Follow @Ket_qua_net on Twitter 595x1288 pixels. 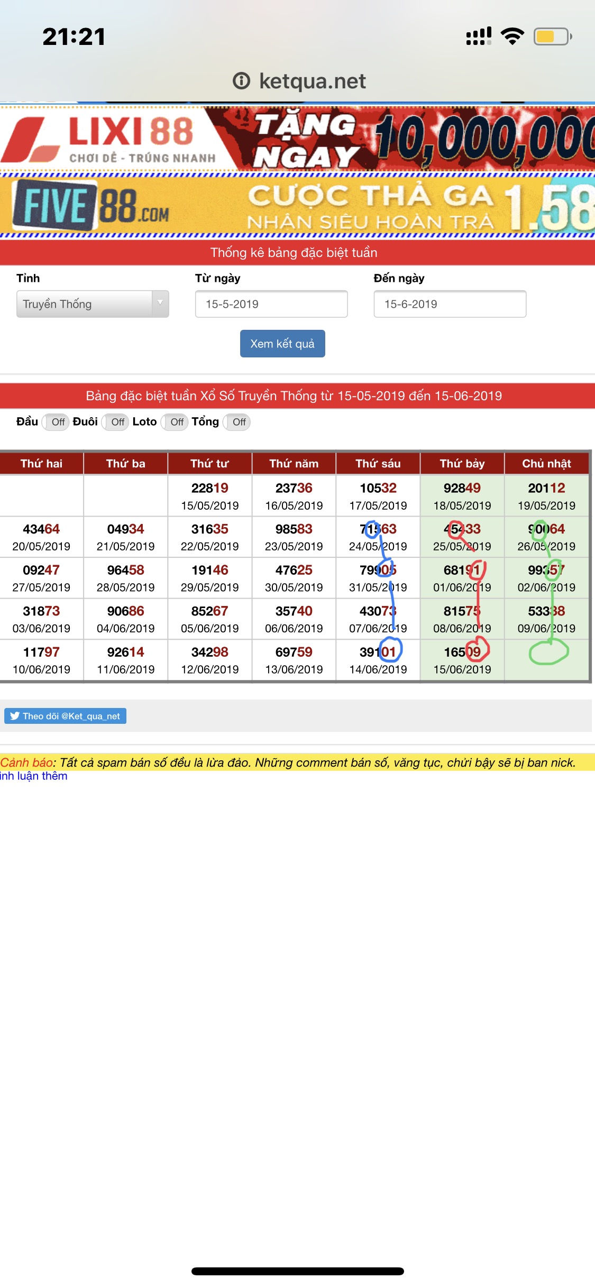coord(66,716)
